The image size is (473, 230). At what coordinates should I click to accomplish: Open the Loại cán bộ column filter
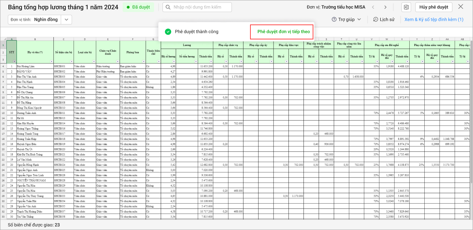(94, 62)
